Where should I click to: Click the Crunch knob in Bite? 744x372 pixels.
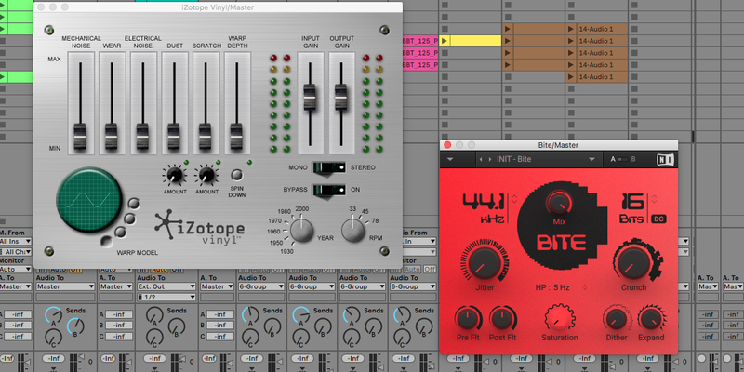tap(632, 262)
